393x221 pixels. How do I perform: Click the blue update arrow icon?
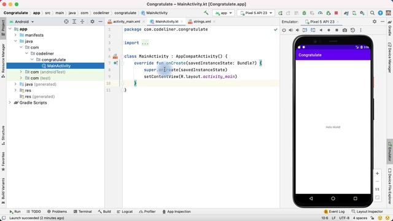click(x=381, y=13)
